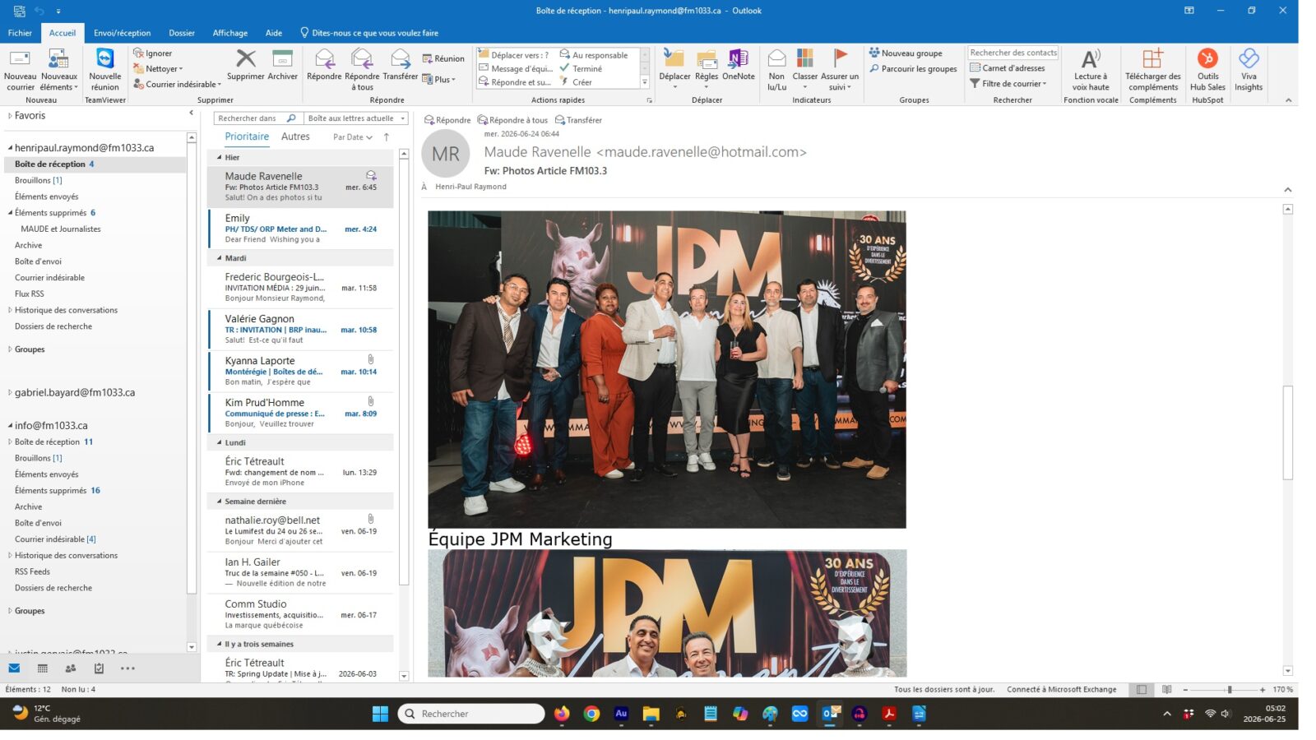Click the Rechercher des contacts field
The width and height of the screenshot is (1316, 740).
[1013, 53]
